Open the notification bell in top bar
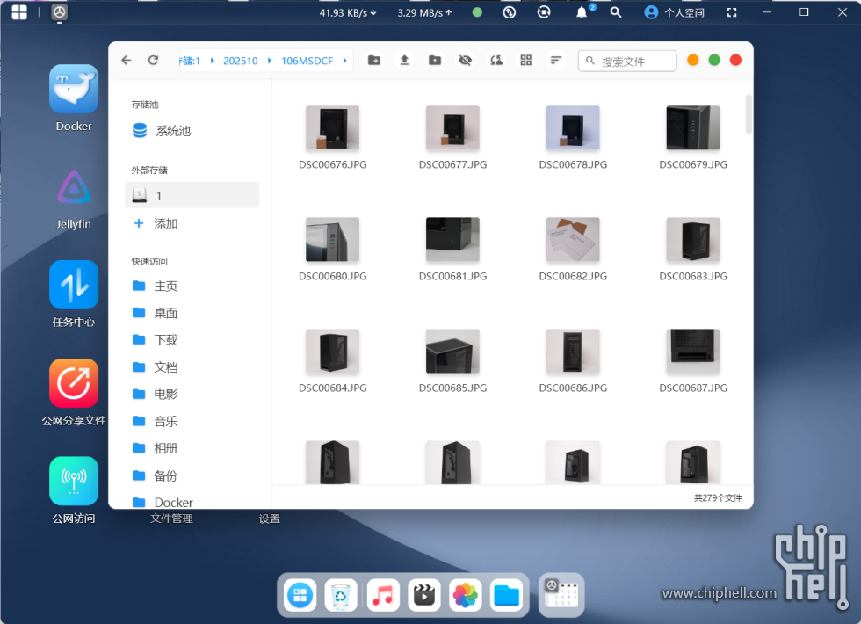Image resolution: width=861 pixels, height=624 pixels. [x=582, y=12]
